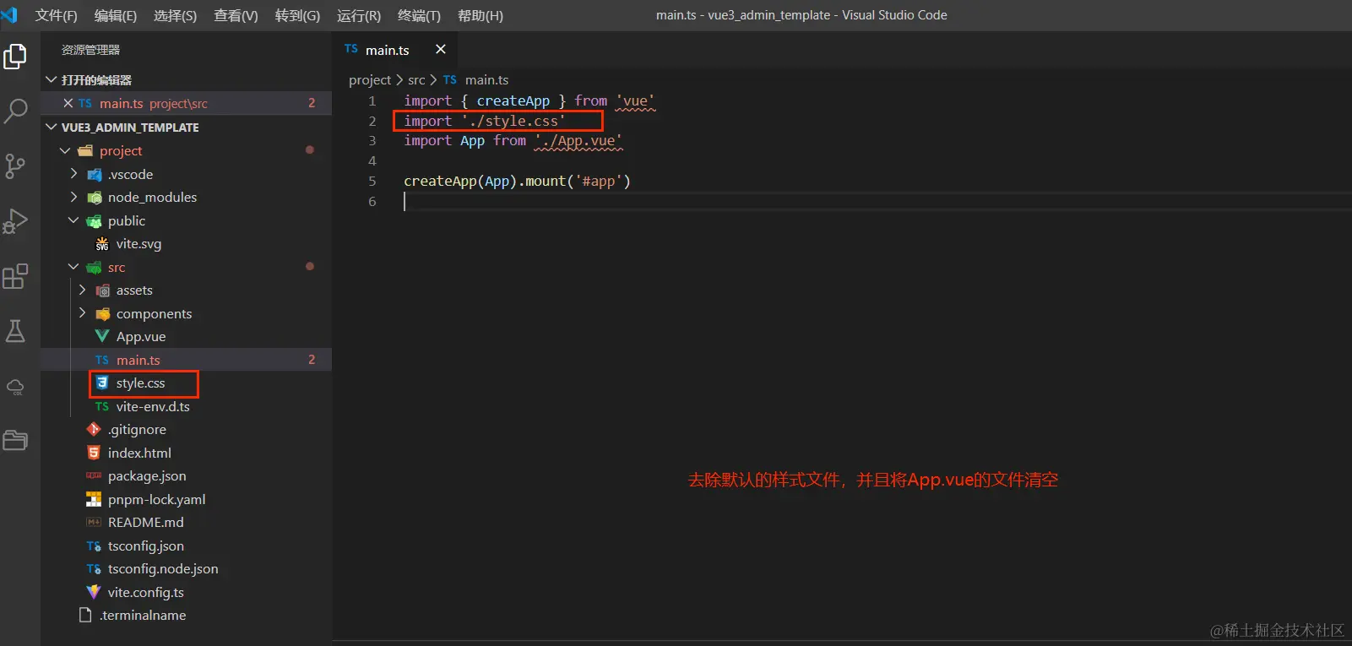Open style.css file
Screen dimensions: 1352x646
140,383
